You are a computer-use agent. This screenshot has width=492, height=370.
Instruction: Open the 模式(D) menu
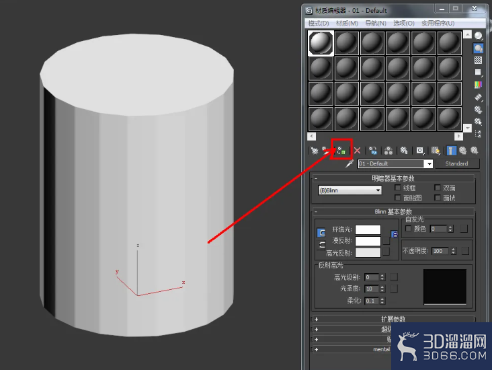click(x=319, y=24)
